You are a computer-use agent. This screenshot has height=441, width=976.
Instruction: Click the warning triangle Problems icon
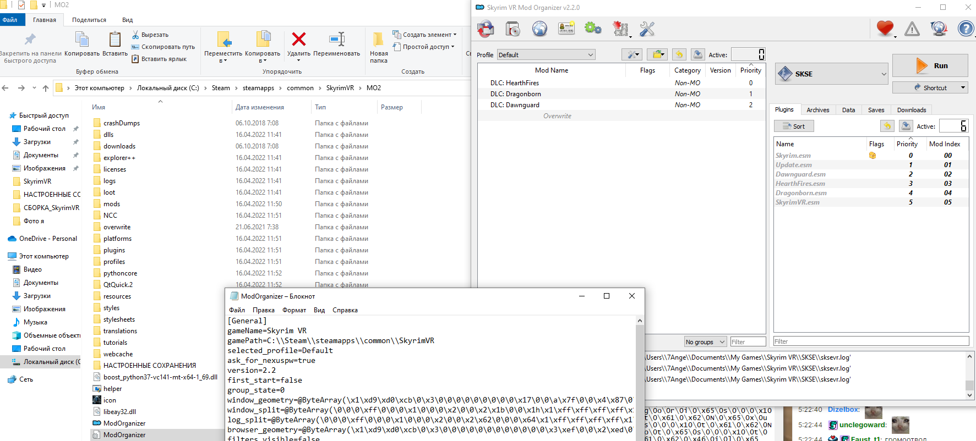(x=912, y=29)
